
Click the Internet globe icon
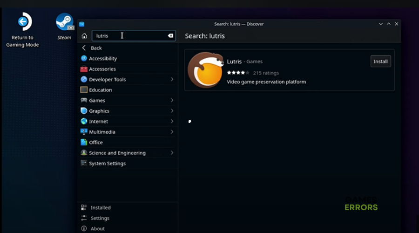click(84, 121)
